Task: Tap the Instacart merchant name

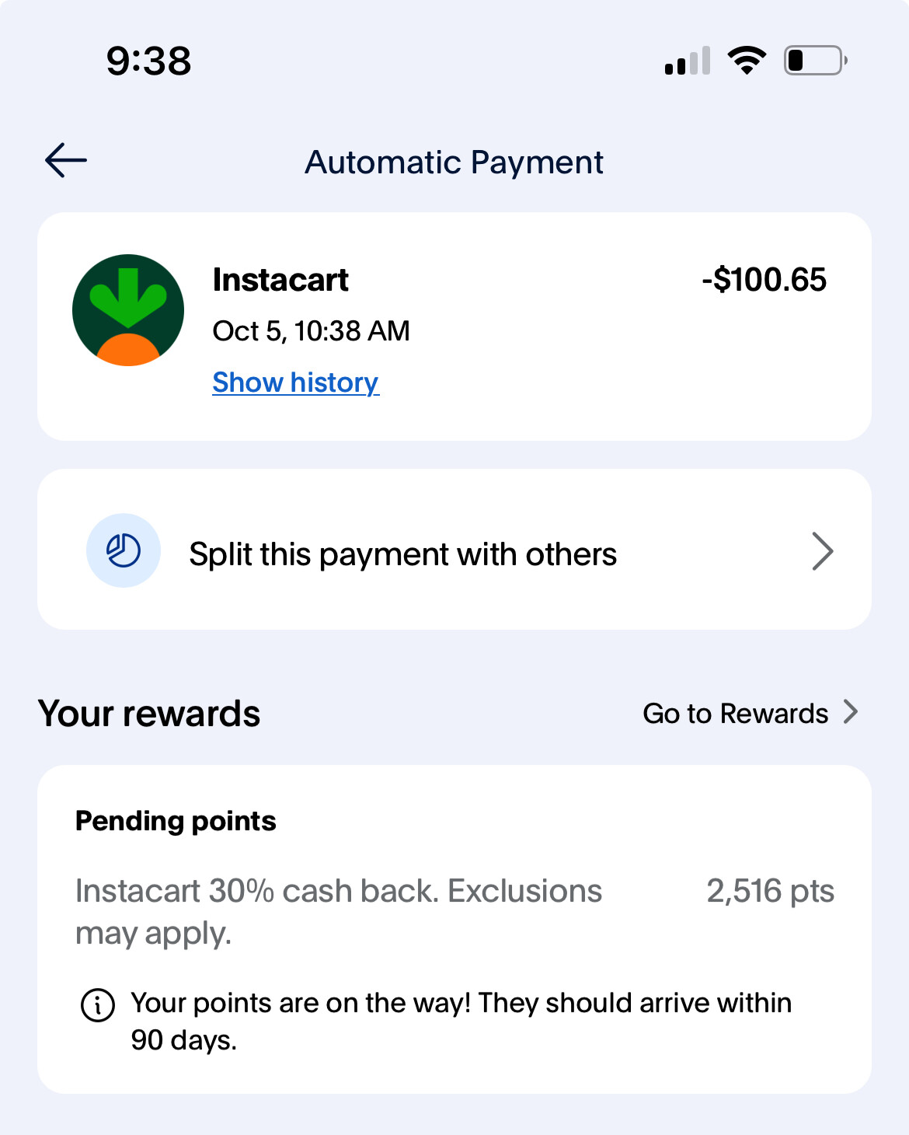Action: (x=280, y=280)
